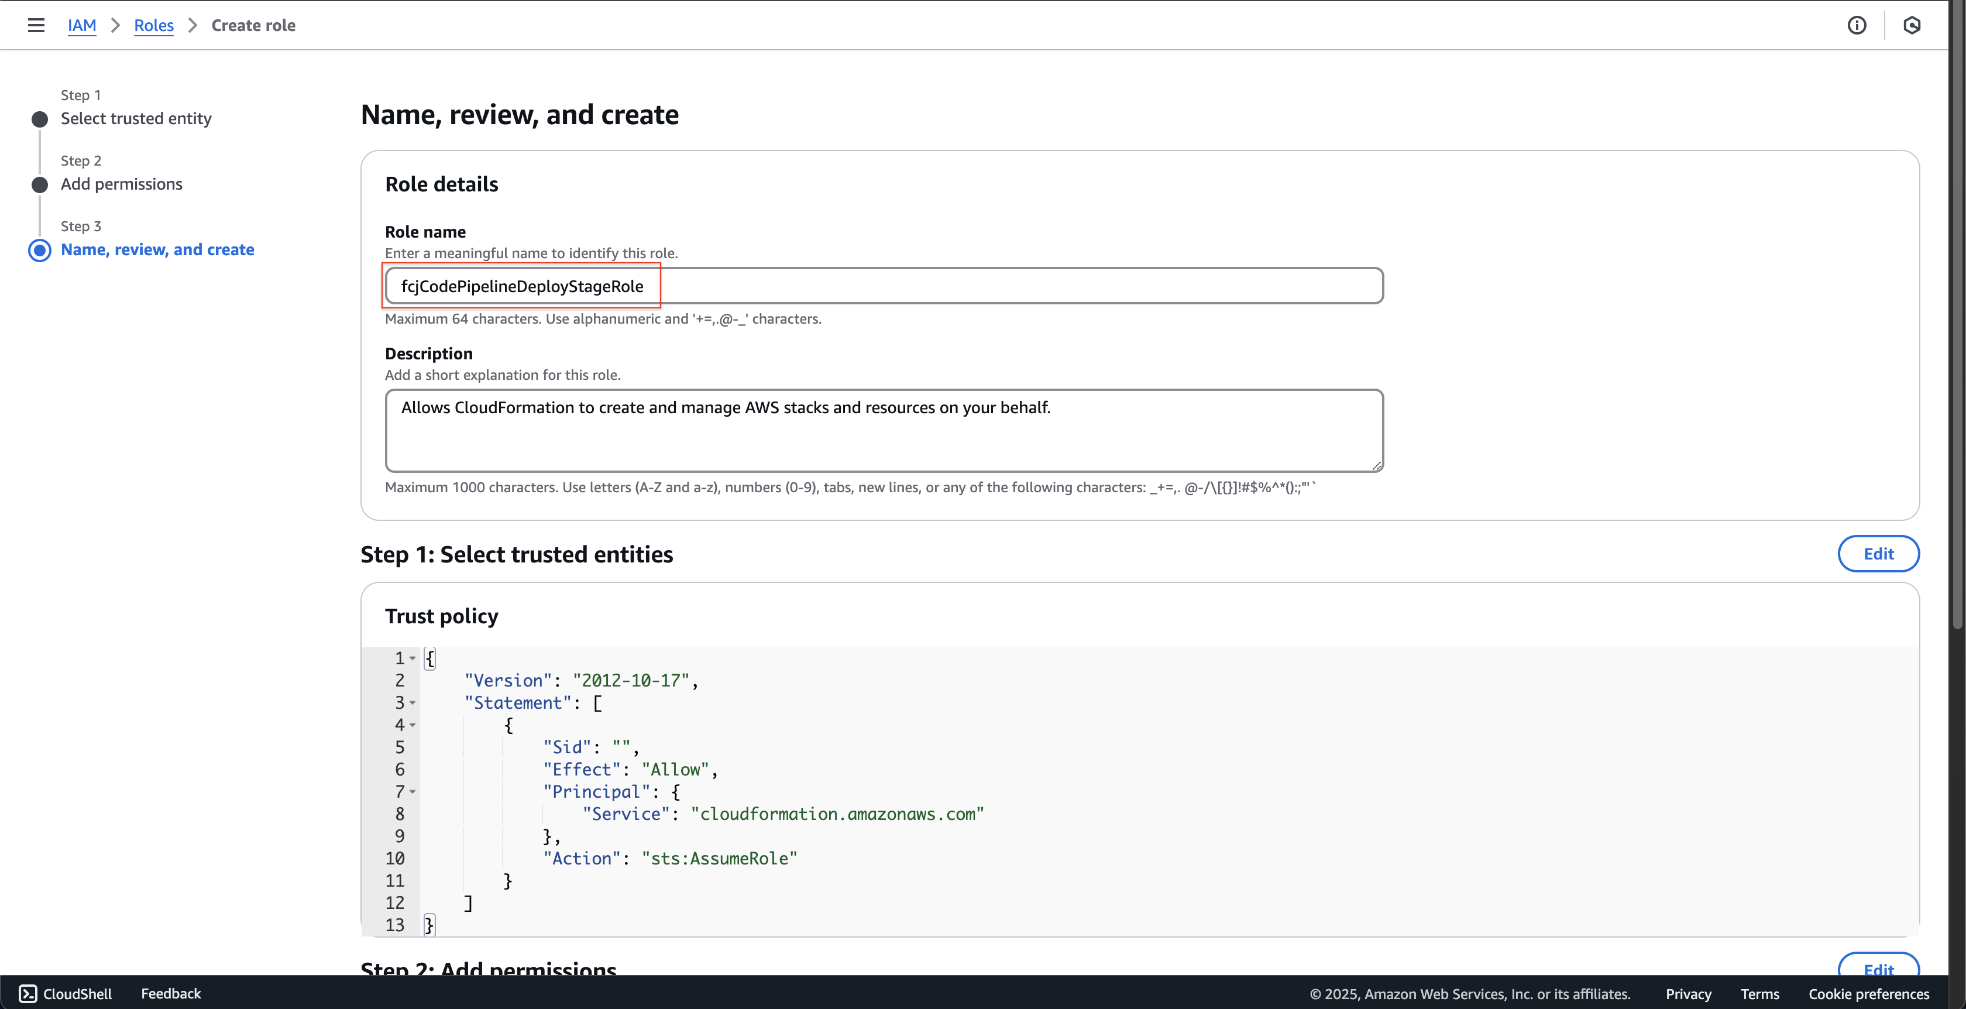
Task: Select Name, review, and create step
Action: point(157,249)
